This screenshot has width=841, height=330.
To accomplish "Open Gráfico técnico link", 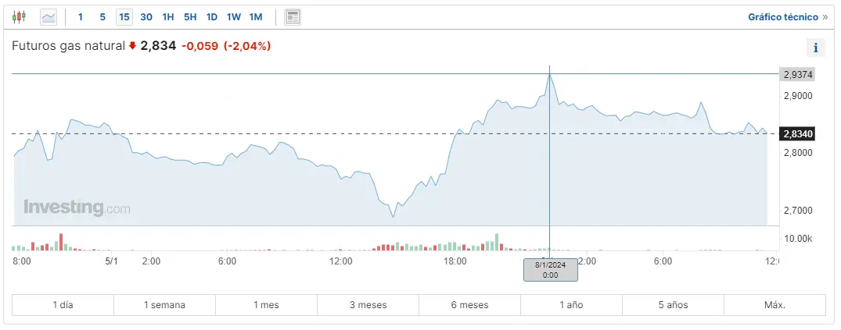I will (x=787, y=16).
